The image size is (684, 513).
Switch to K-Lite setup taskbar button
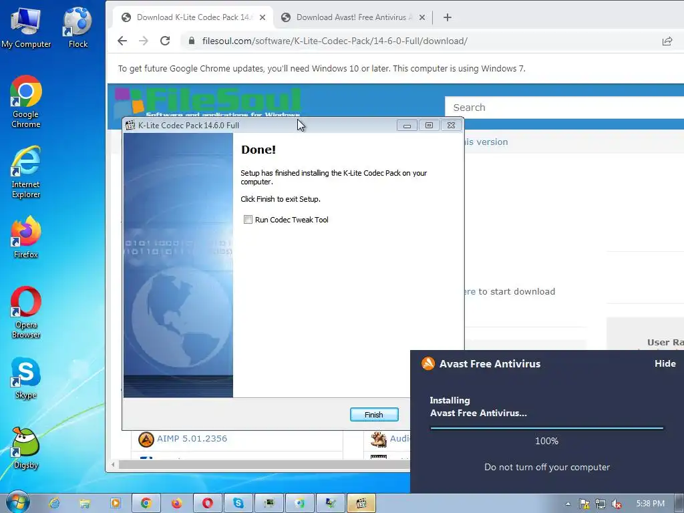point(361,504)
